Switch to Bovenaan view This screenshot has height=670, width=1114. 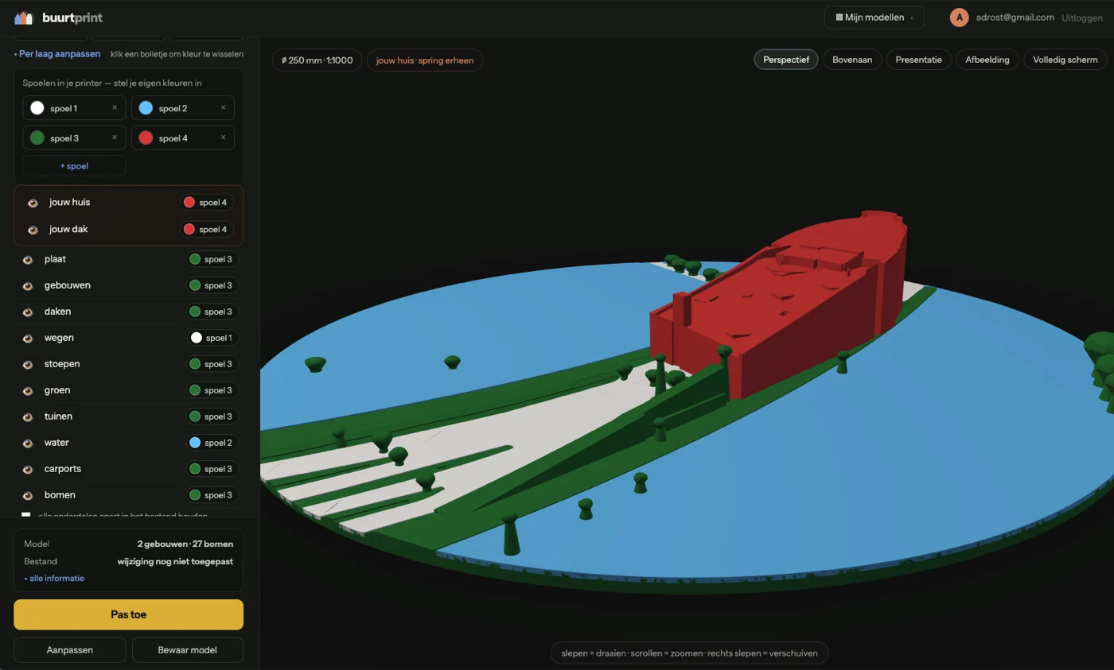click(x=852, y=60)
